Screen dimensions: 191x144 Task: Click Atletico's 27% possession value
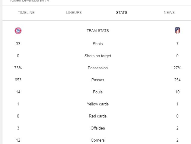(x=177, y=68)
